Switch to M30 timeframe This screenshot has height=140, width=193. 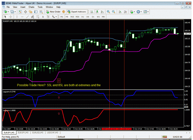77,17
